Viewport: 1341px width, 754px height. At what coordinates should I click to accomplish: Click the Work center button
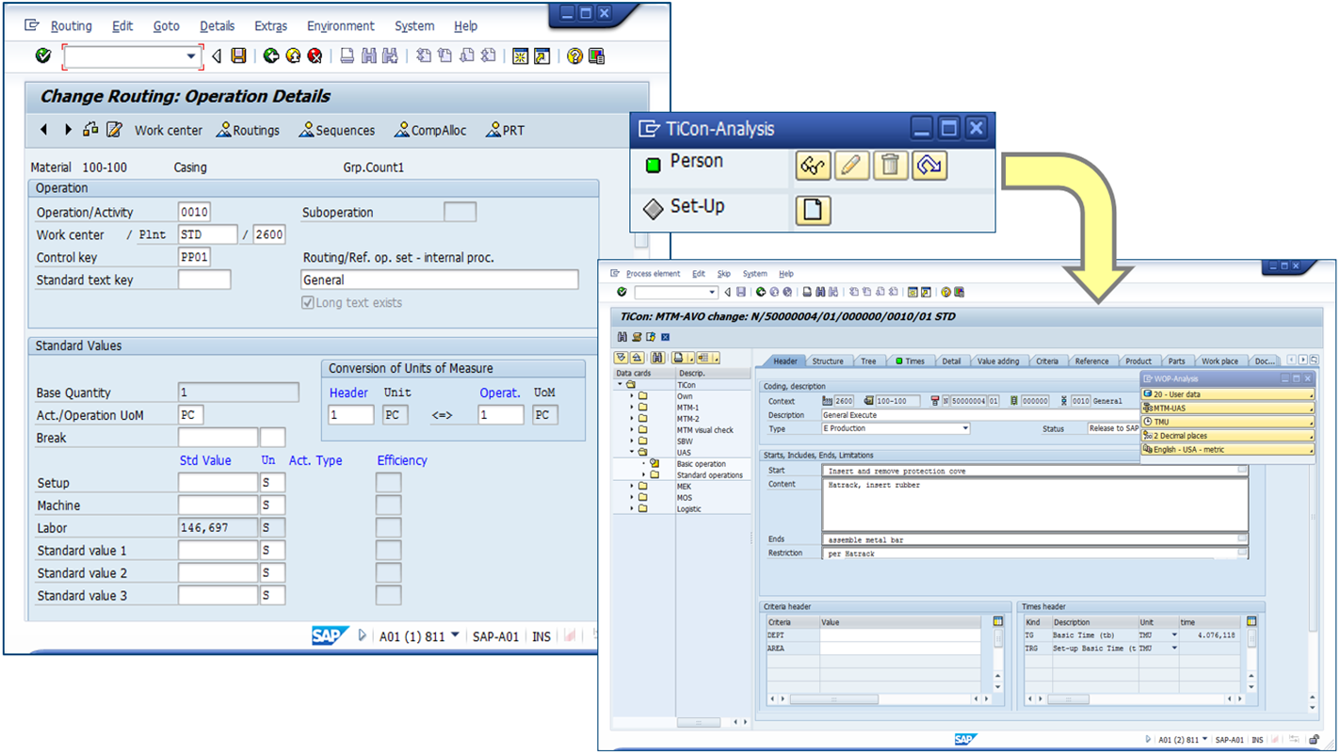[x=169, y=131]
